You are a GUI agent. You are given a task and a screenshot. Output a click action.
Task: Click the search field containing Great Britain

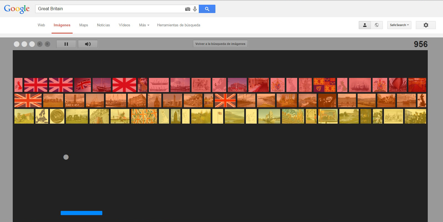pos(110,9)
